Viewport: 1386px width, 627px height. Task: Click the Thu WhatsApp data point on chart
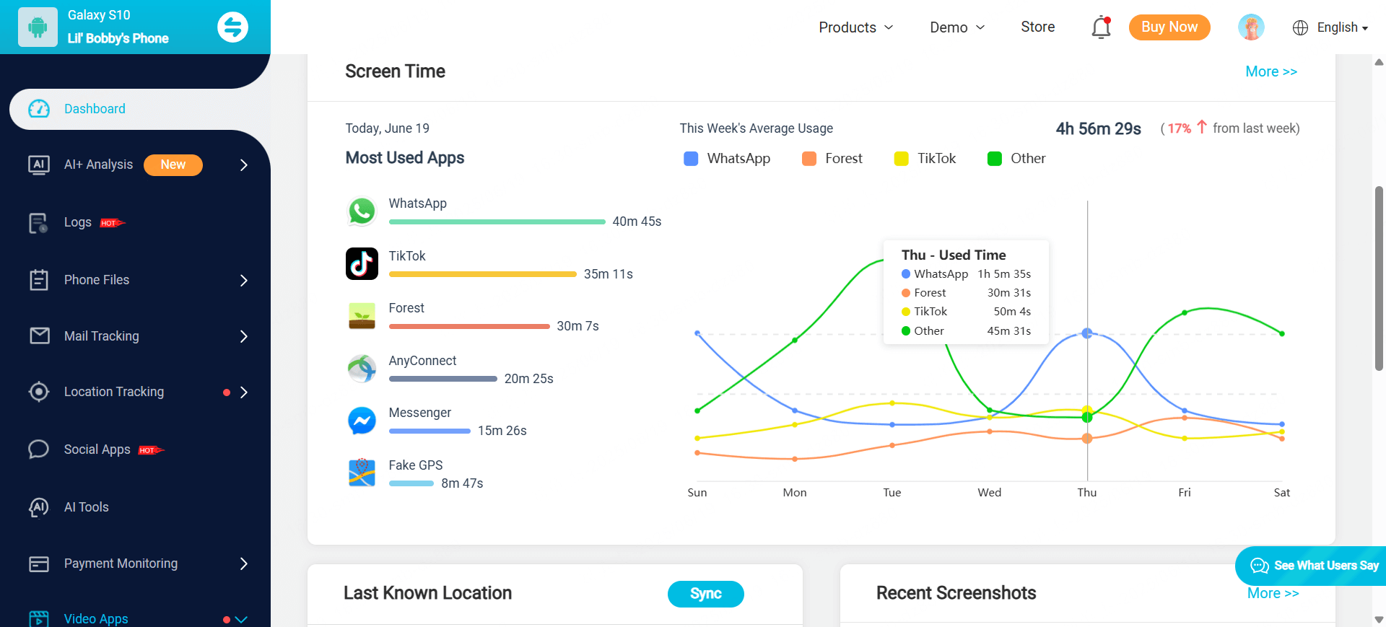(1087, 333)
